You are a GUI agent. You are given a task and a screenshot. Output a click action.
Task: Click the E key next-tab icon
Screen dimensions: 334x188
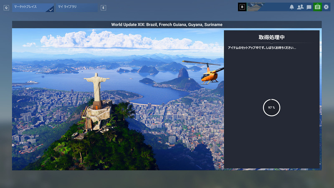tap(103, 8)
